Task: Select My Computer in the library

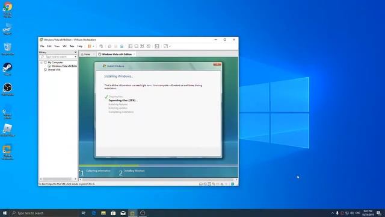Action: pos(55,63)
